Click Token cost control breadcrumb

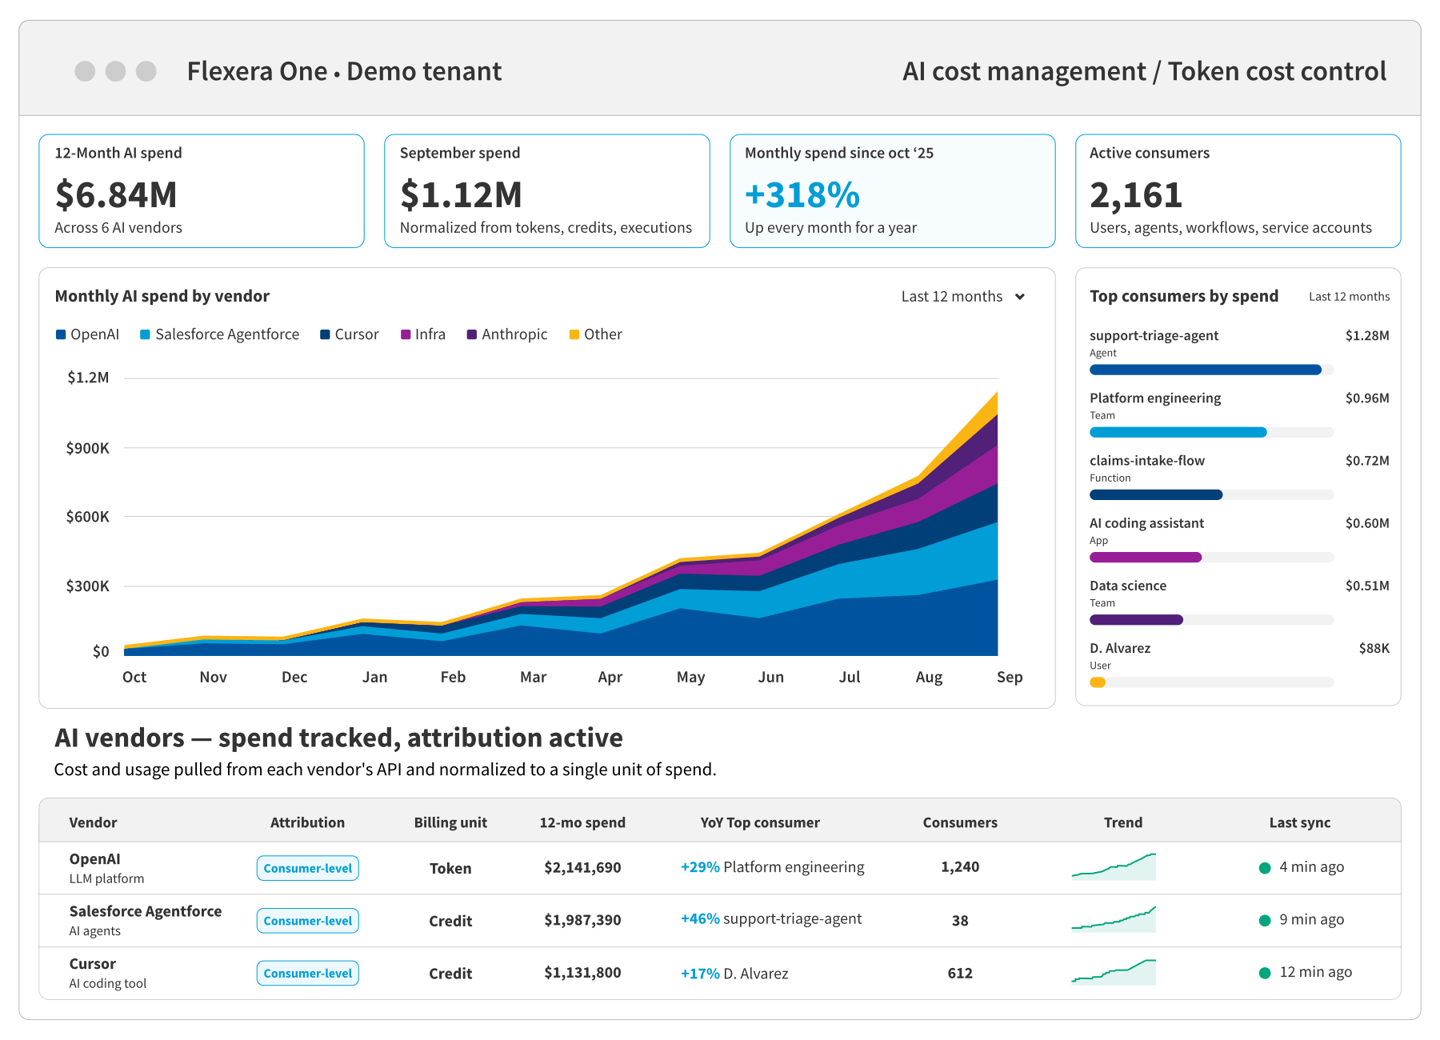tap(1277, 71)
